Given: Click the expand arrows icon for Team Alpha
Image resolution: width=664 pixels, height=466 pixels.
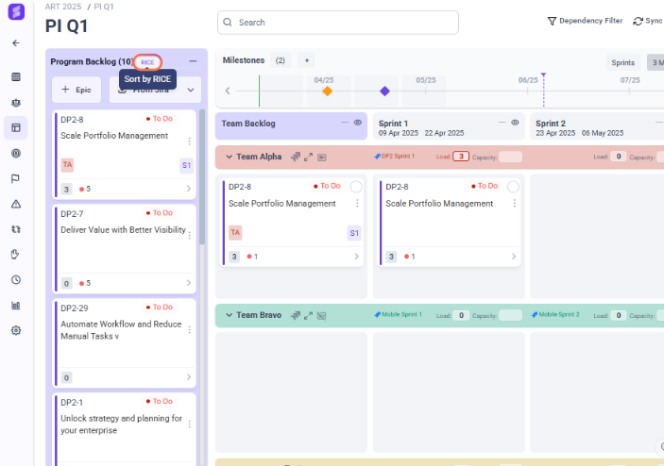Looking at the screenshot, I should click(x=309, y=157).
